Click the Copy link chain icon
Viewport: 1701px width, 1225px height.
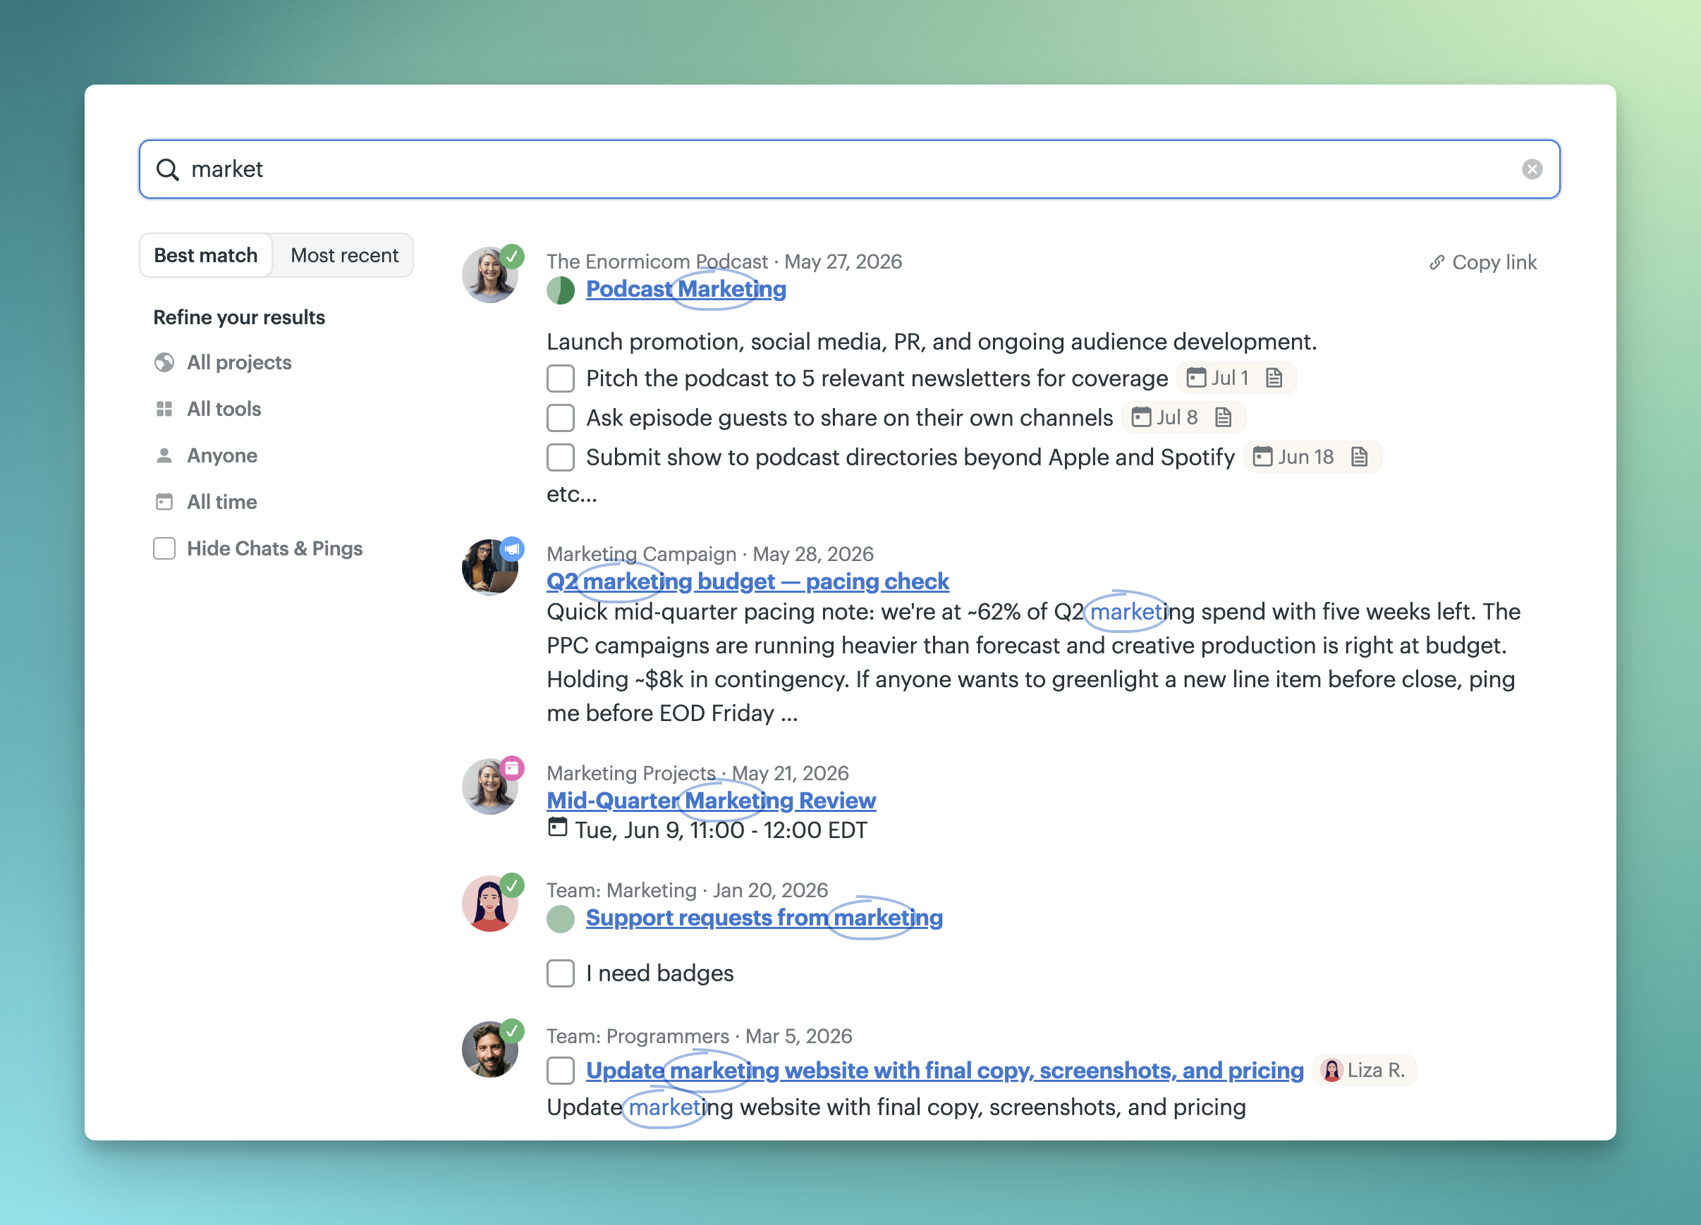[x=1437, y=262]
